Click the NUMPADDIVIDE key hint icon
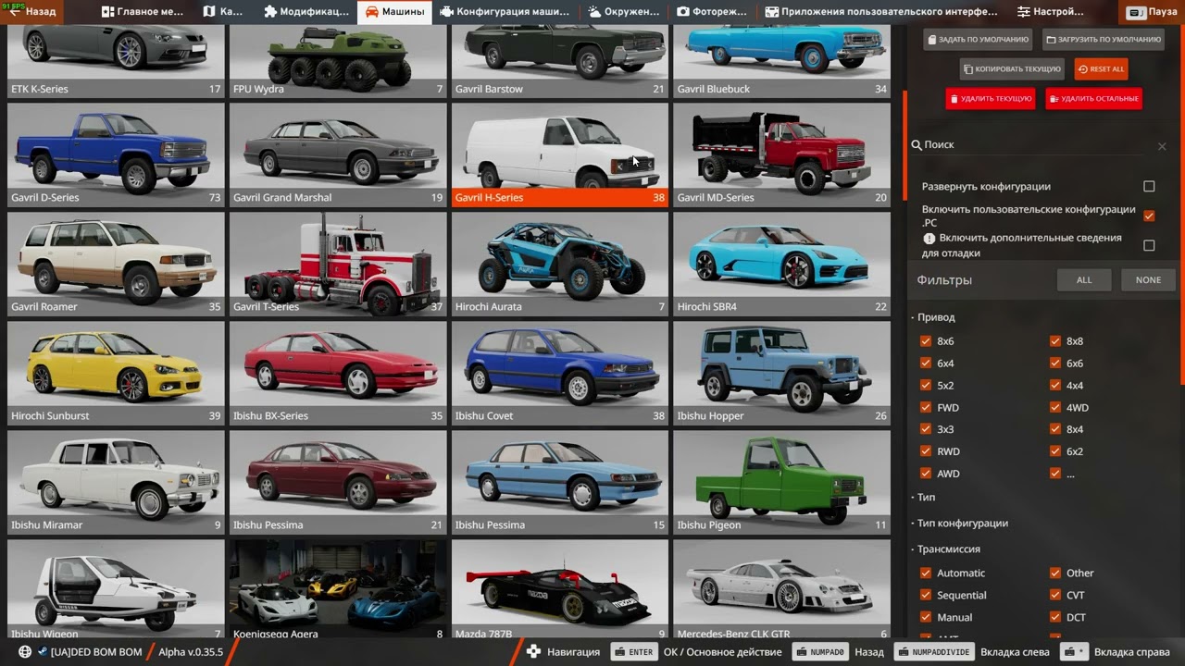The height and width of the screenshot is (666, 1185). click(934, 652)
